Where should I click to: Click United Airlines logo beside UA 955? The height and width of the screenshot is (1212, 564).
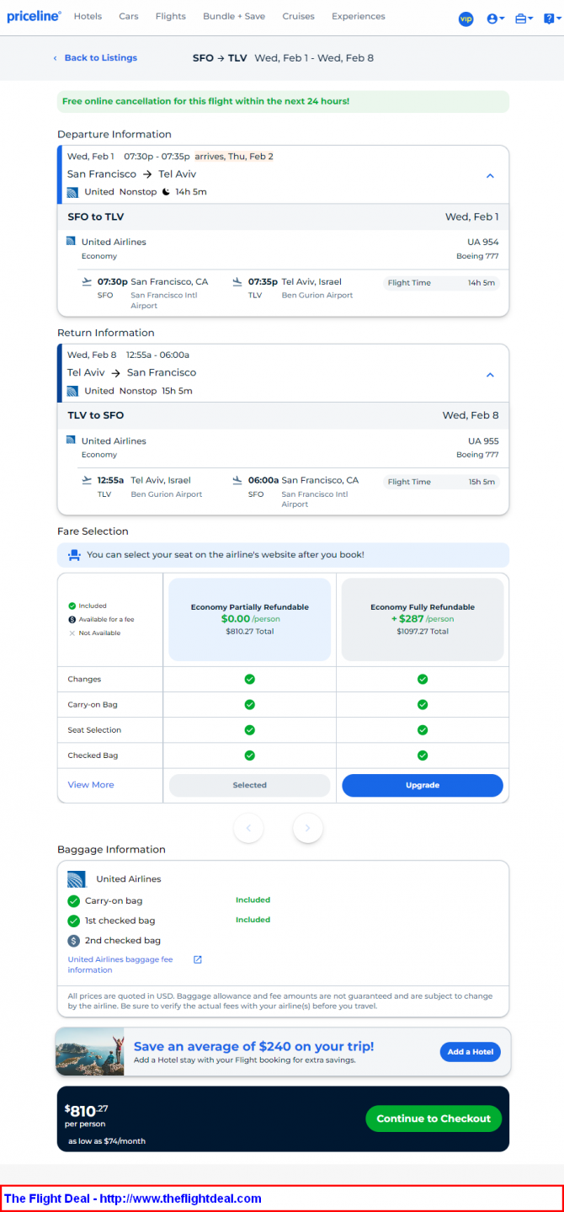point(71,440)
